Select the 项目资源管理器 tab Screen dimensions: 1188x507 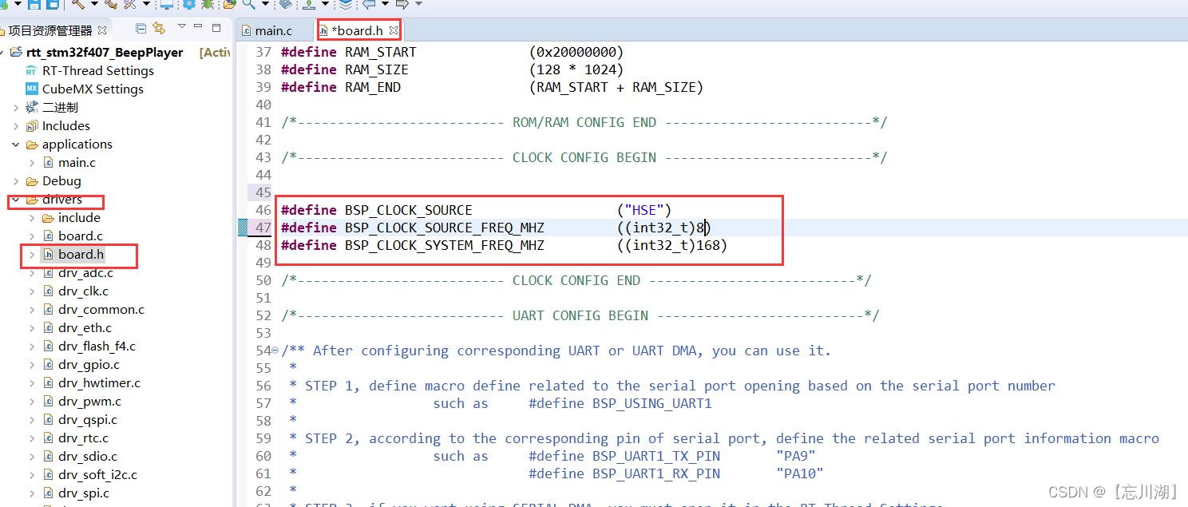(49, 30)
